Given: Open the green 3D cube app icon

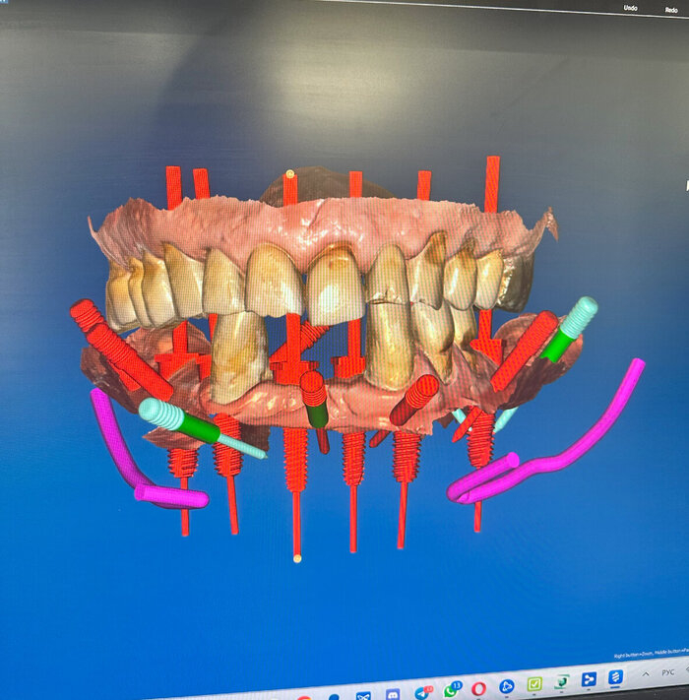Looking at the screenshot, I should (562, 681).
